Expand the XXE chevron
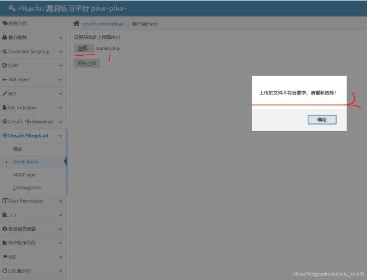This screenshot has height=280, width=367. 60,257
